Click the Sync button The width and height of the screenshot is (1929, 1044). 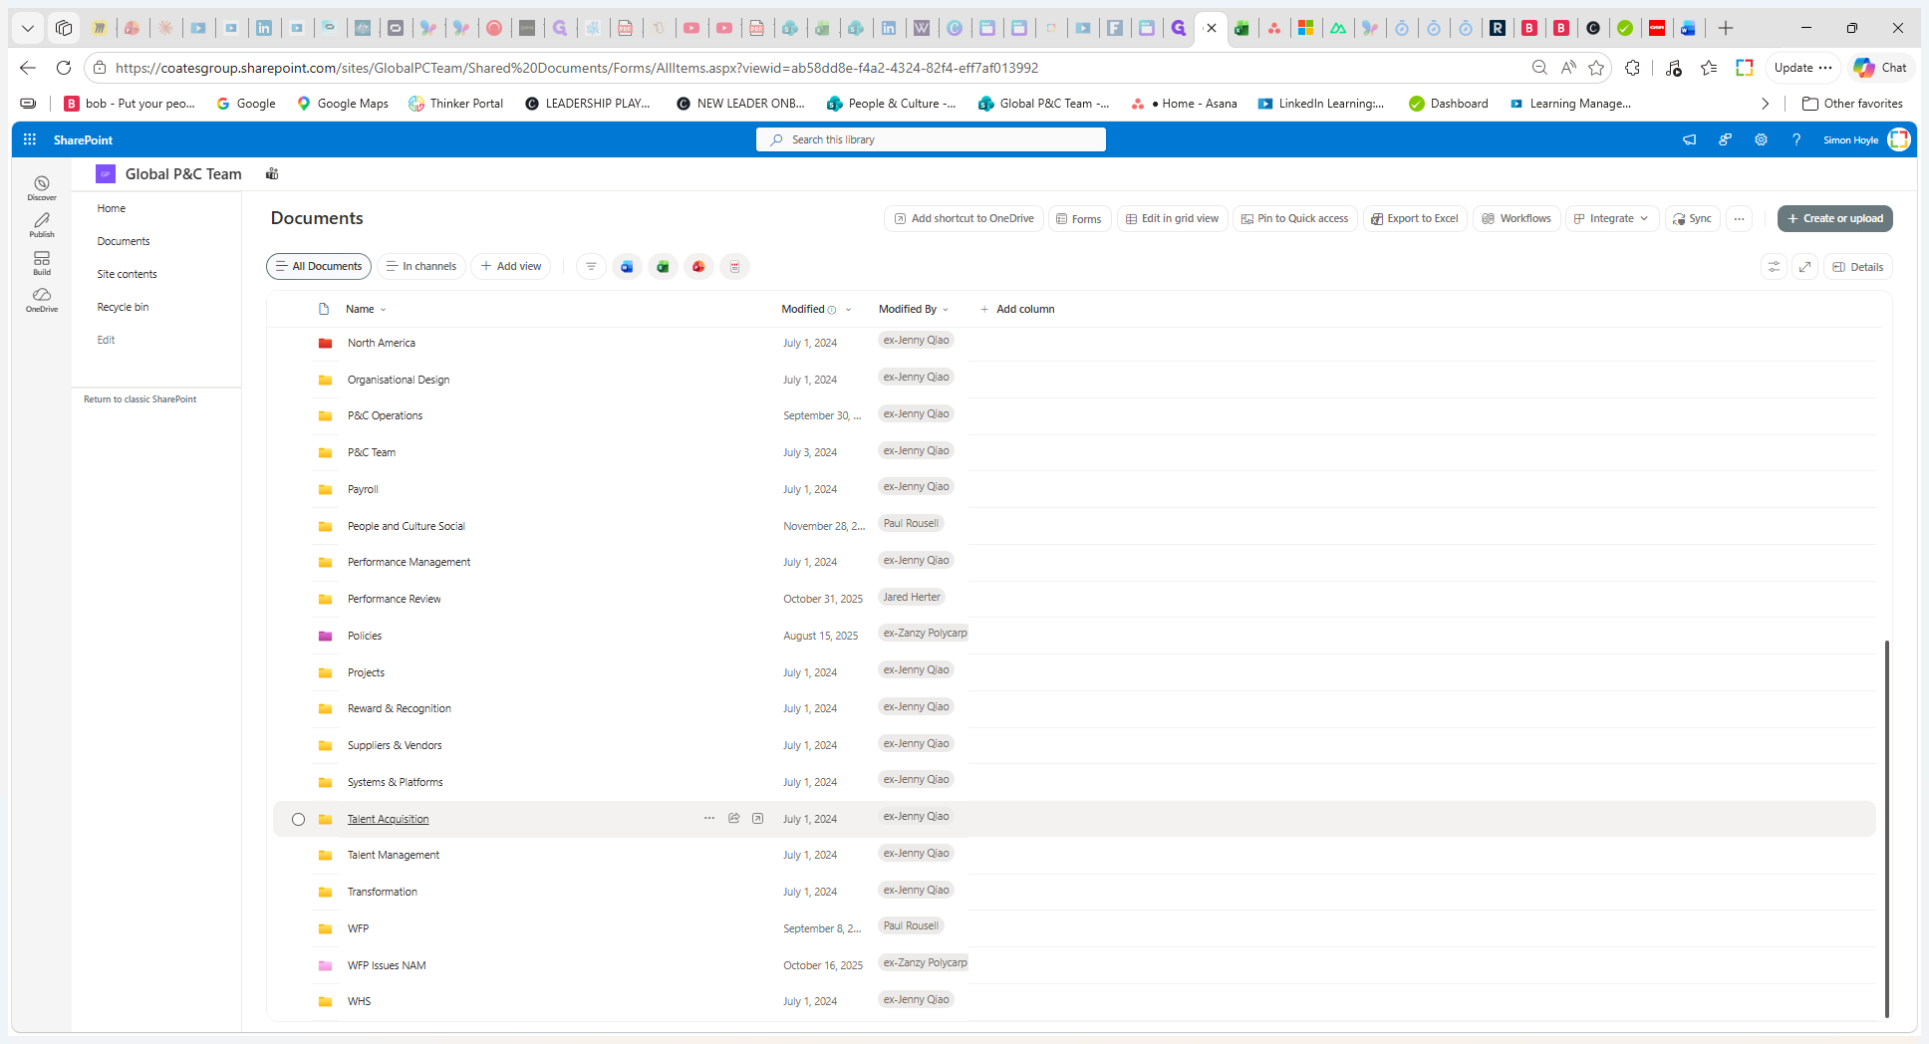(x=1692, y=219)
